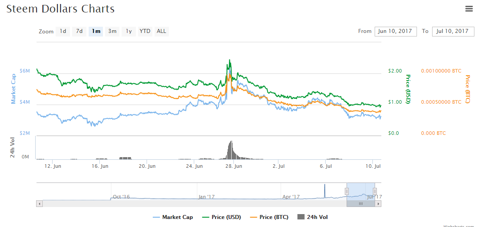Click the vertical Price (BTC) axis title
The image size is (482, 227).
click(468, 89)
